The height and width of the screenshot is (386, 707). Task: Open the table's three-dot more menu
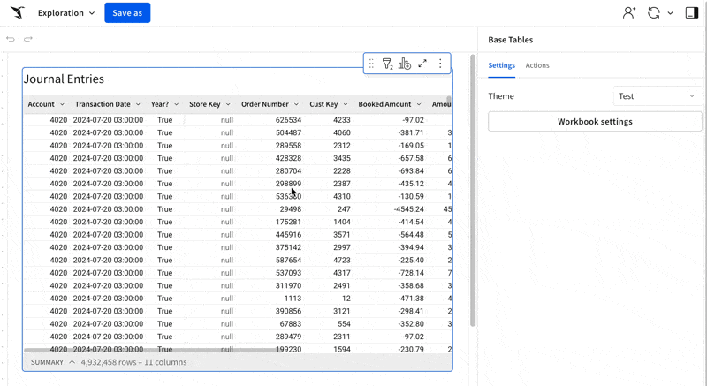tap(440, 64)
